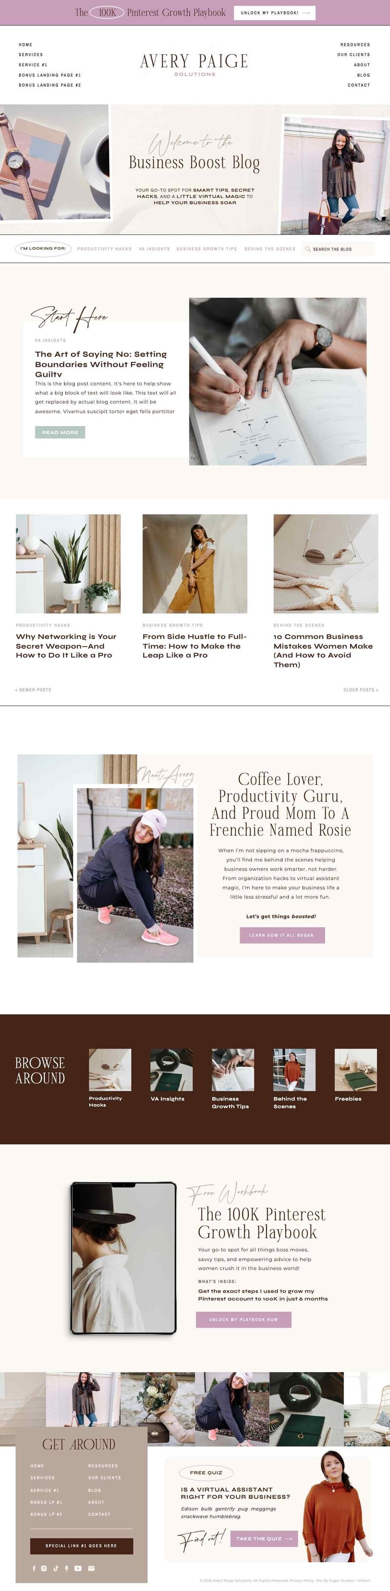Click the Unlock My Playbook banner button
Image resolution: width=390 pixels, height=1591 pixels.
click(274, 13)
